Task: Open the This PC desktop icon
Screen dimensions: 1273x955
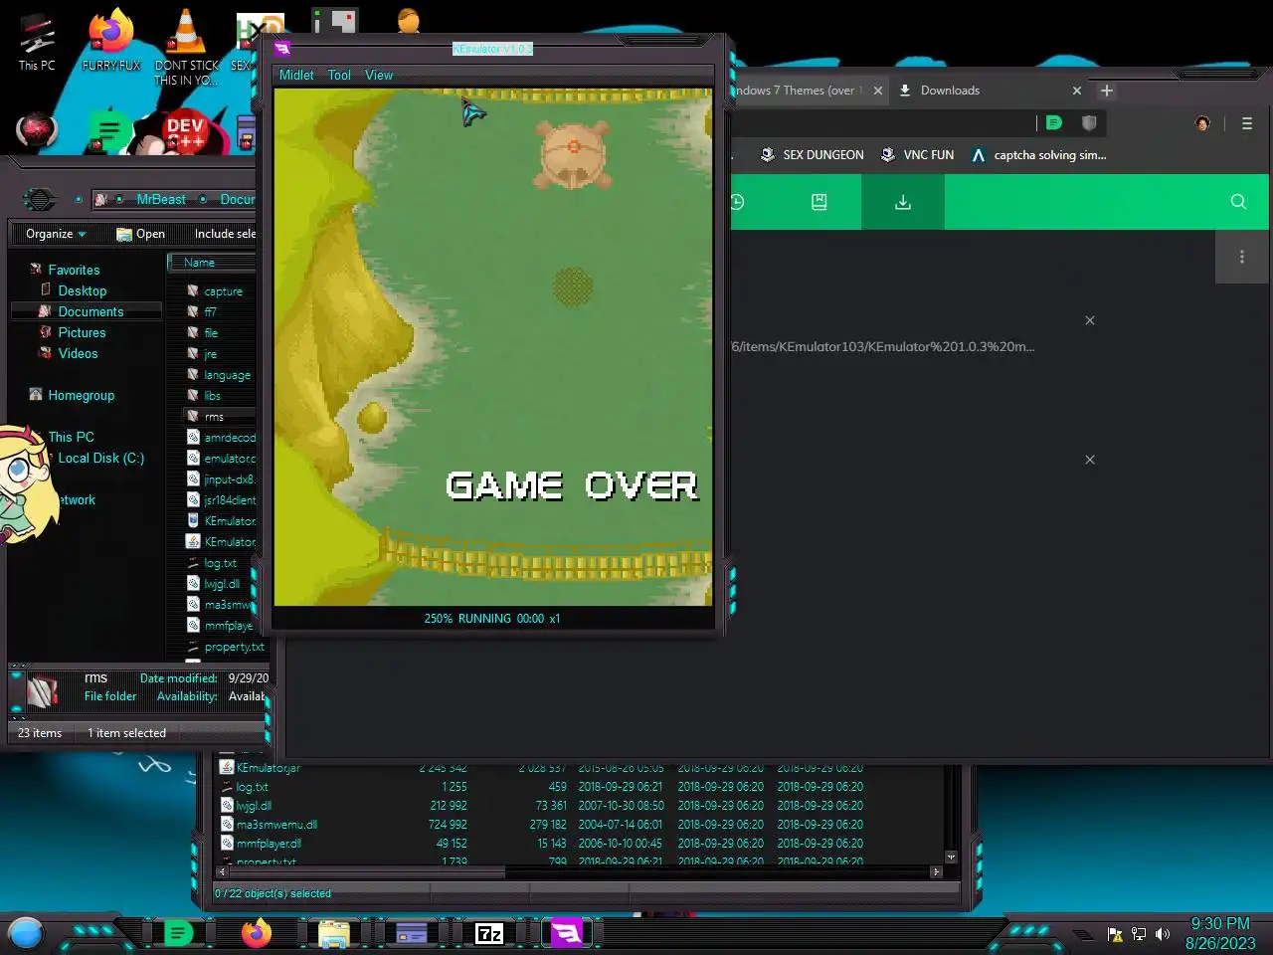Action: pyautogui.click(x=37, y=42)
